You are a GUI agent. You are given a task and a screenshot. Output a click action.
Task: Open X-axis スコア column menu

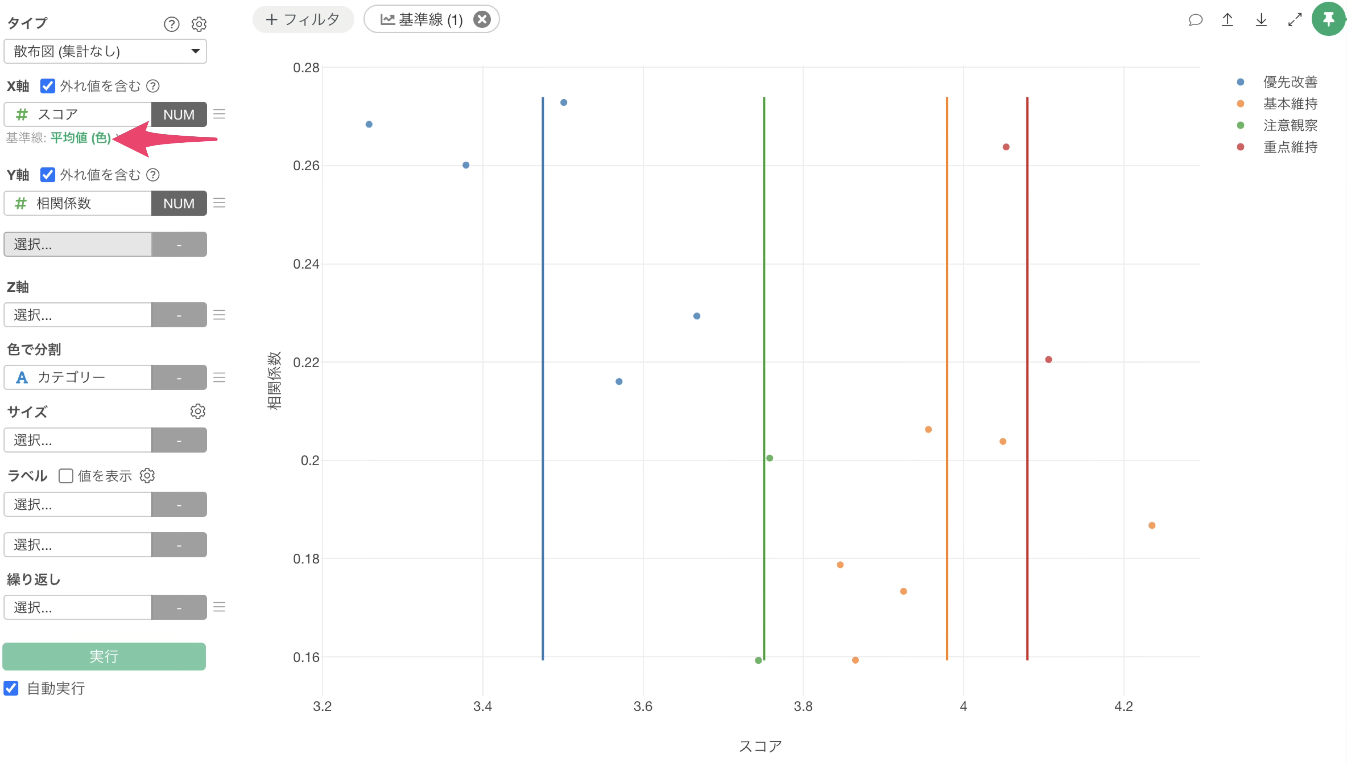point(219,114)
